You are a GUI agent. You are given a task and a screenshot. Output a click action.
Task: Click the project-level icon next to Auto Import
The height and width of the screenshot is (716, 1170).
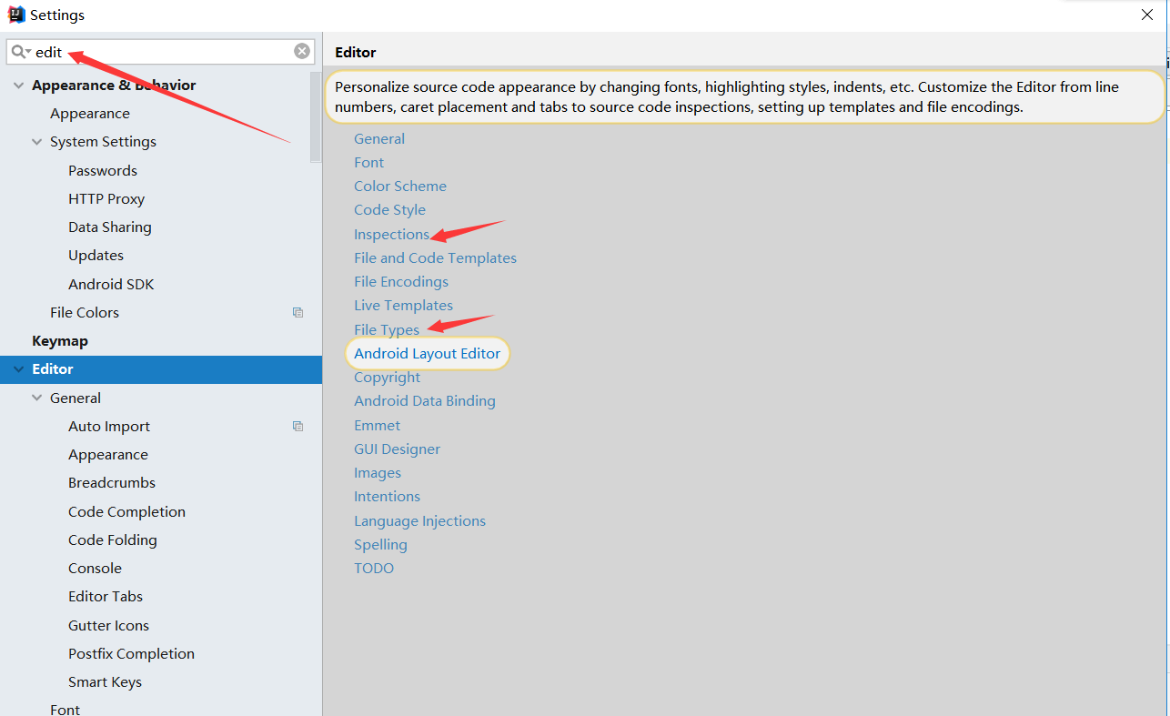(x=298, y=426)
